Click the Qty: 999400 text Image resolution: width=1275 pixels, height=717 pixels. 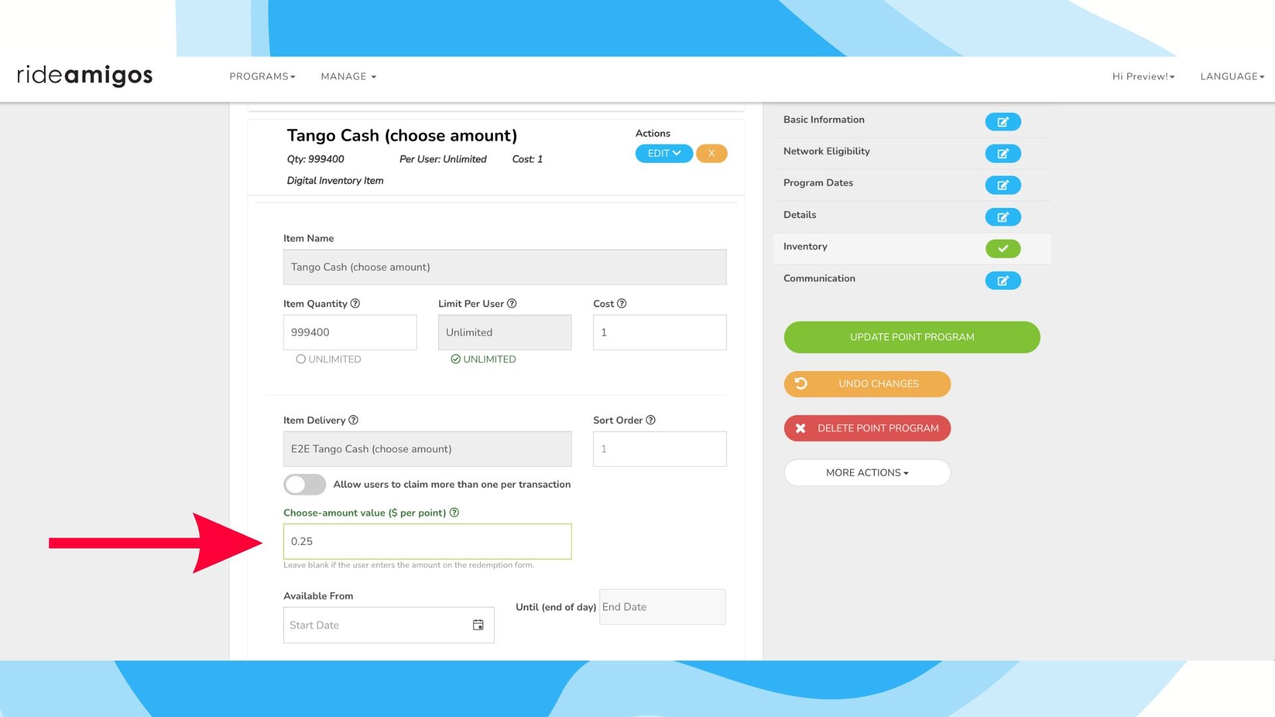pyautogui.click(x=315, y=159)
